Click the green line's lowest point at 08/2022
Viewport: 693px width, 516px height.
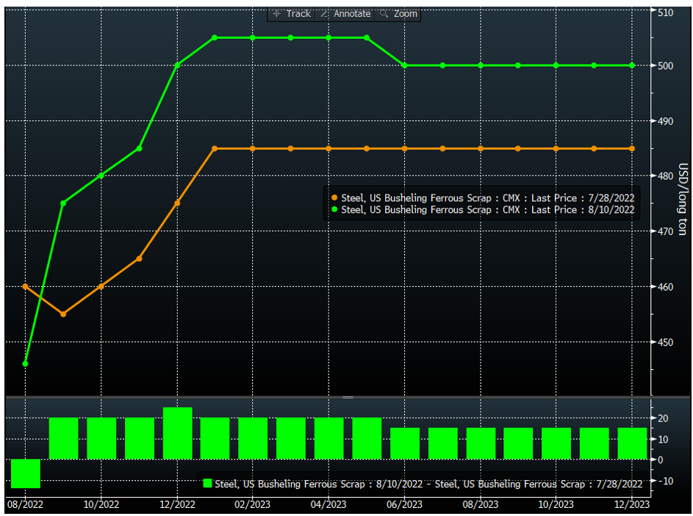[x=26, y=363]
